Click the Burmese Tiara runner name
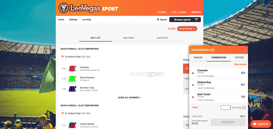The height and width of the screenshot is (129, 273). coord(87,88)
